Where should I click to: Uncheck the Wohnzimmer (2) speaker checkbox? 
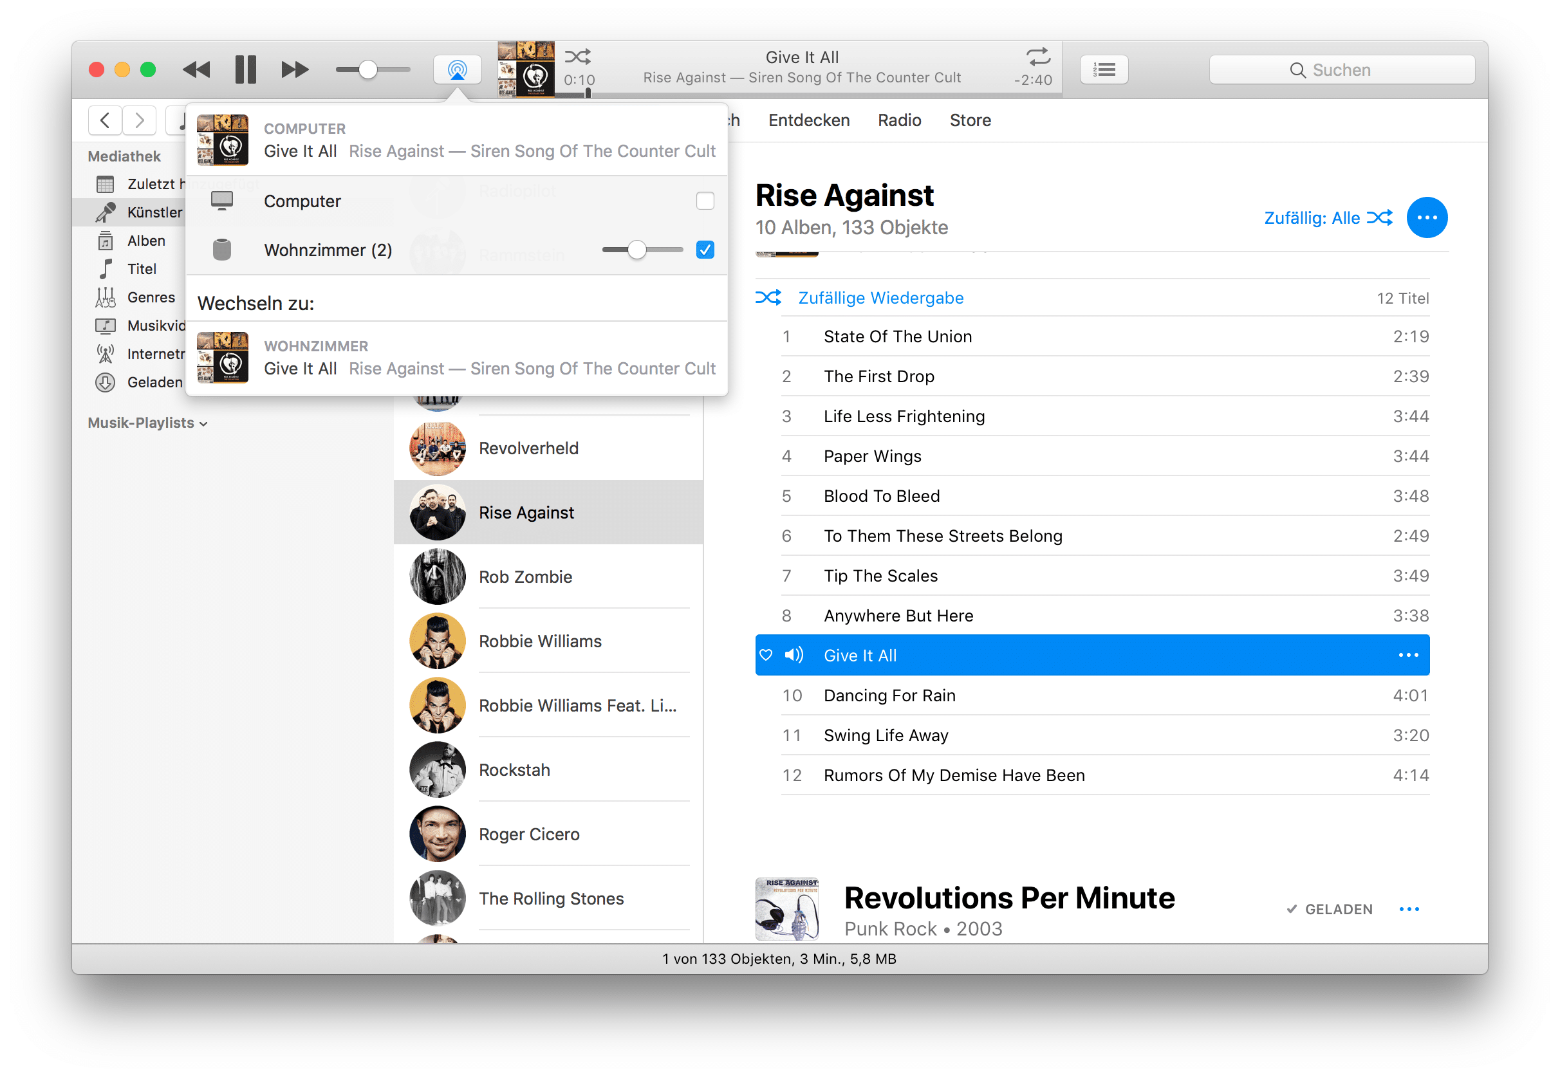705,250
